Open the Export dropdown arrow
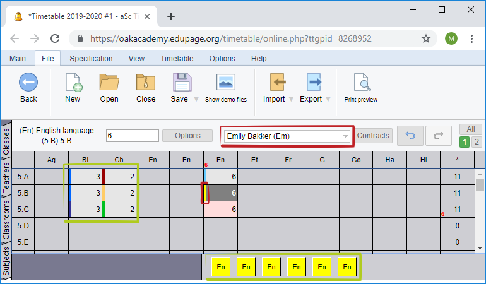Screen dimensions: 486x284 click(328, 99)
